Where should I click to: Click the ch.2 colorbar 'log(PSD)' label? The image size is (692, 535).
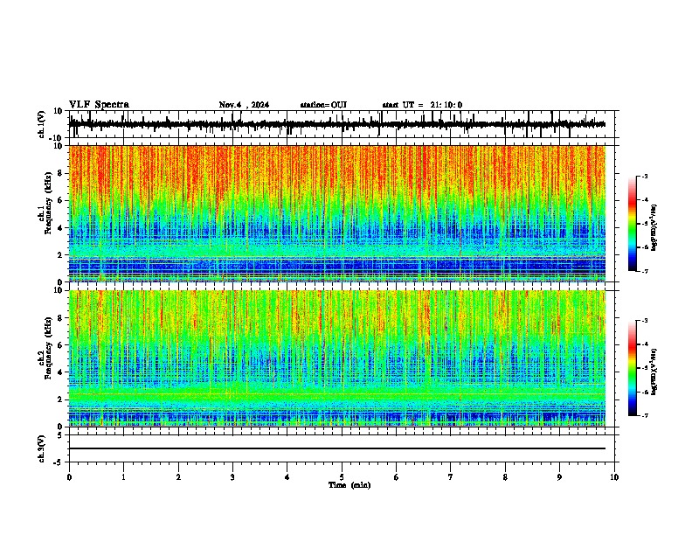pos(654,372)
